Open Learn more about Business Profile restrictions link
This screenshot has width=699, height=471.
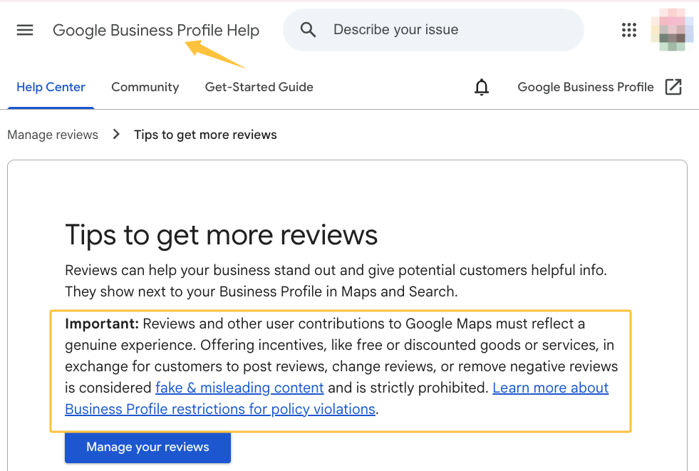tap(336, 398)
